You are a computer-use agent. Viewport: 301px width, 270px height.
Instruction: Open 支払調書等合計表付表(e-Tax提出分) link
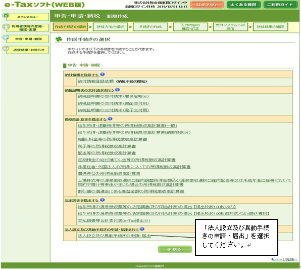114,220
